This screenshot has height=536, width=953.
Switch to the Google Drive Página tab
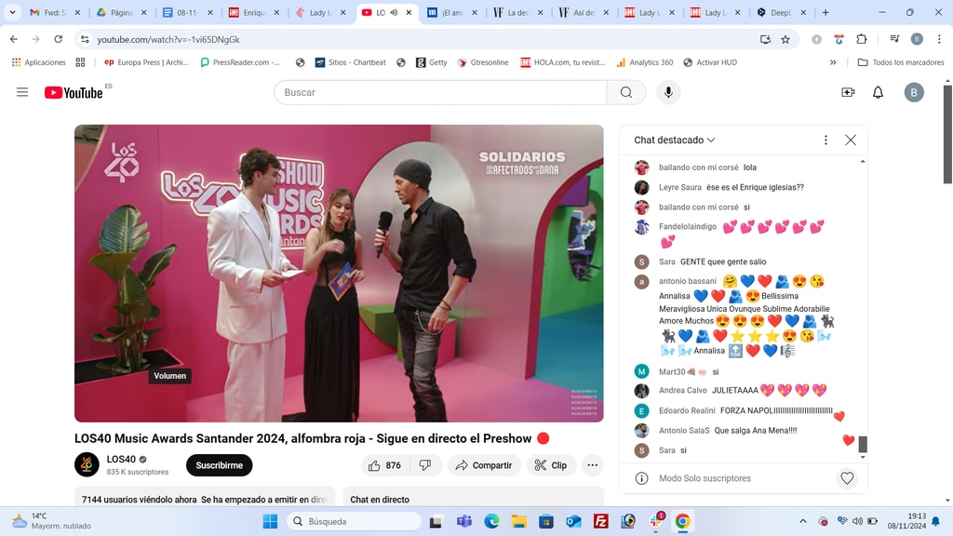[121, 12]
